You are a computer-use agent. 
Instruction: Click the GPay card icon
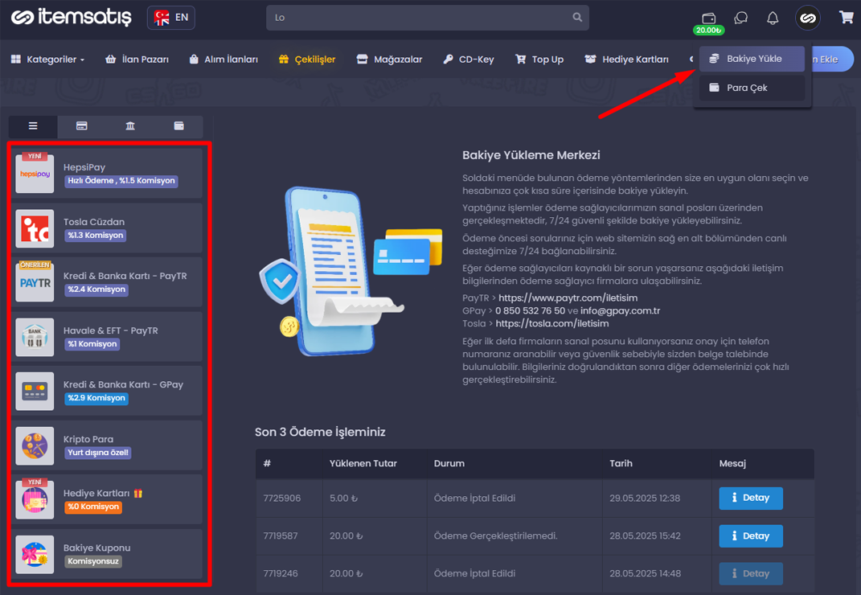[35, 392]
